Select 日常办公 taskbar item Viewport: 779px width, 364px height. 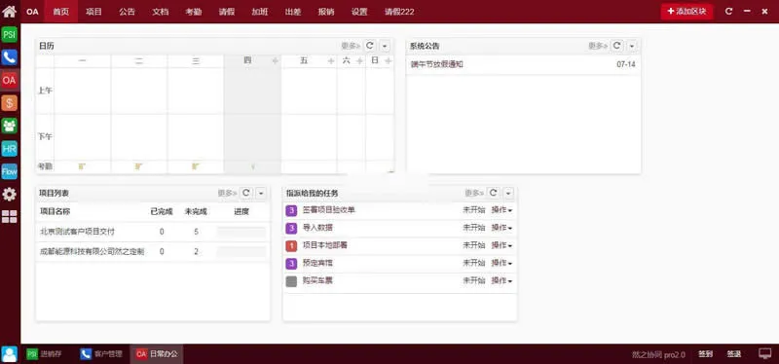coord(157,354)
